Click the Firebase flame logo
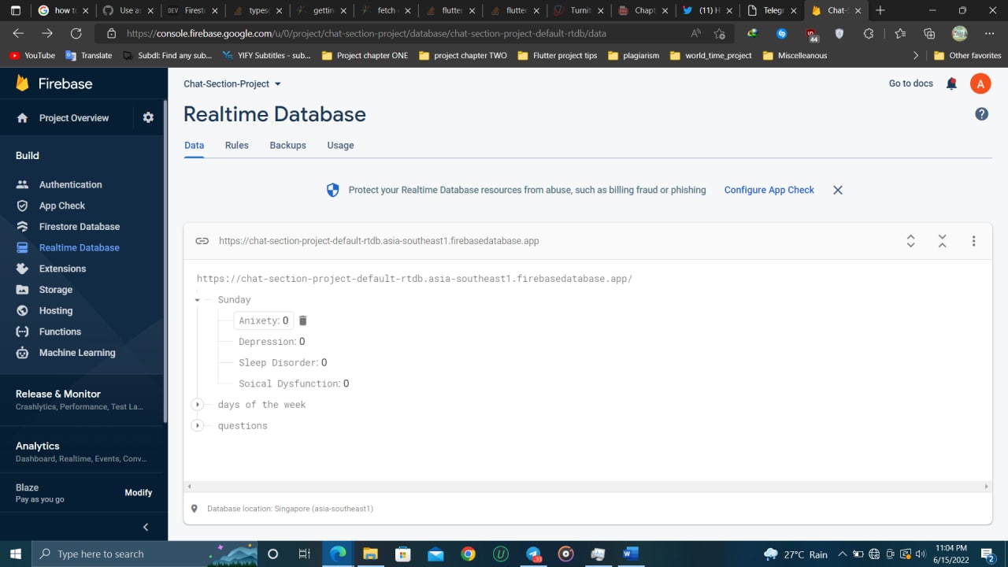This screenshot has height=567, width=1008. pos(21,83)
